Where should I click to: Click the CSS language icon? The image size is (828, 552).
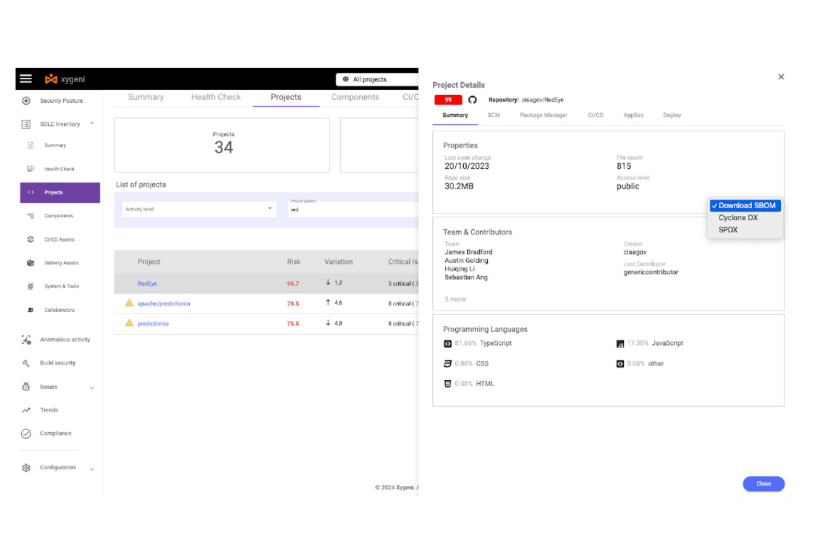click(448, 364)
